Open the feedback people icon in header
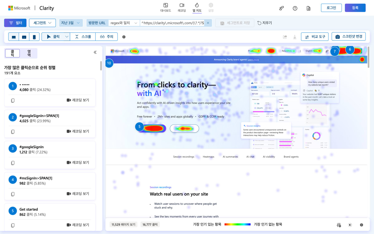374x234 pixels. coord(281,8)
